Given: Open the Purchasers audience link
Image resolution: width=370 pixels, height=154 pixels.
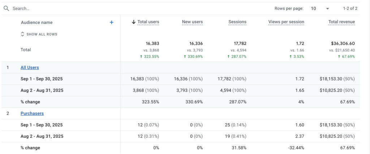Looking at the screenshot, I should click(32, 113).
